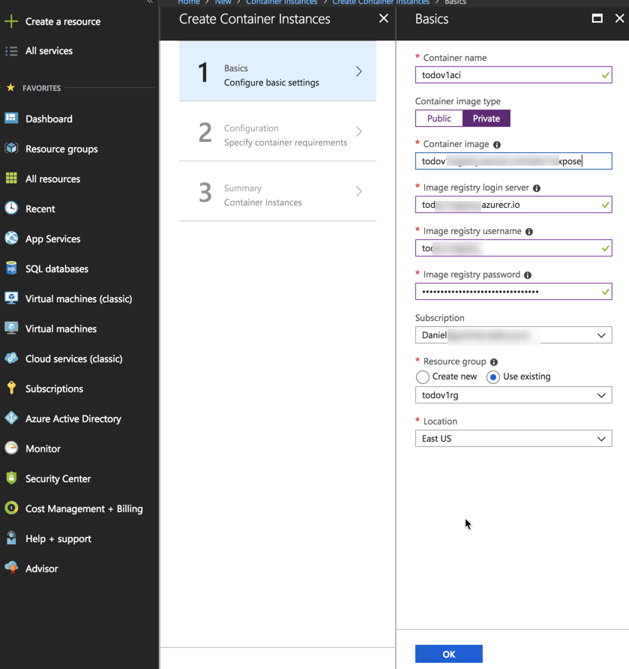The width and height of the screenshot is (629, 669).
Task: Click Virtual machines (classic) monitor icon
Action: (x=11, y=298)
